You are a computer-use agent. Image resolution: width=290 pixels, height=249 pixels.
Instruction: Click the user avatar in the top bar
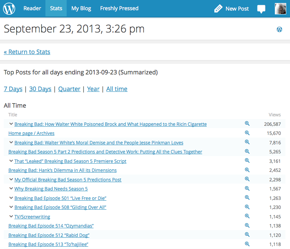(280, 8)
